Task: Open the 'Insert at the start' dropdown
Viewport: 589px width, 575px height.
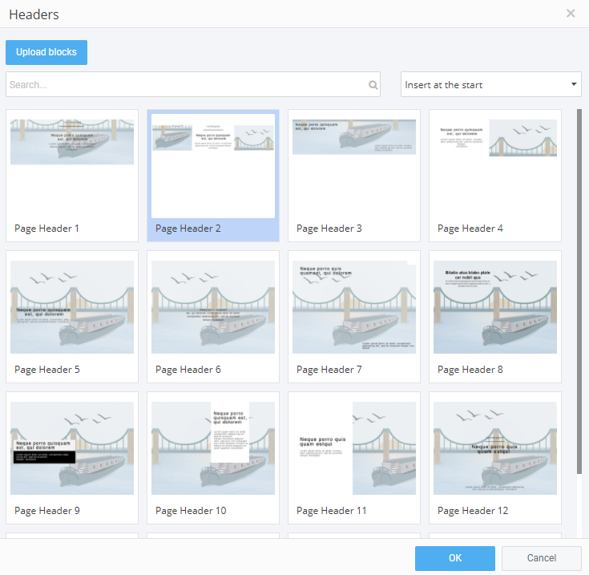Action: [490, 84]
